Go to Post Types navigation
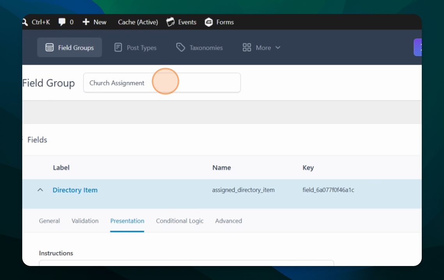This screenshot has width=444, height=280. click(x=135, y=47)
